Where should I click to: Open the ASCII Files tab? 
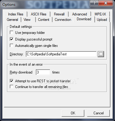coord(39,14)
